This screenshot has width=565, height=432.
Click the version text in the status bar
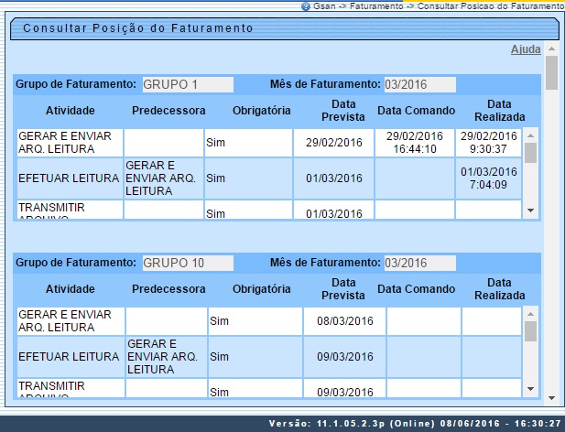(x=415, y=424)
